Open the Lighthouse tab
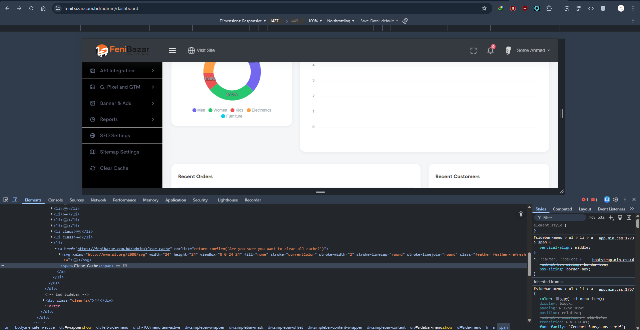 (x=228, y=200)
